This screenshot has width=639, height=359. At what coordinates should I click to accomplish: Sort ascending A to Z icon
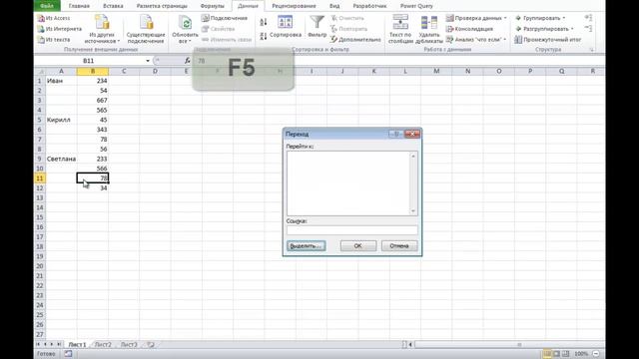point(264,22)
